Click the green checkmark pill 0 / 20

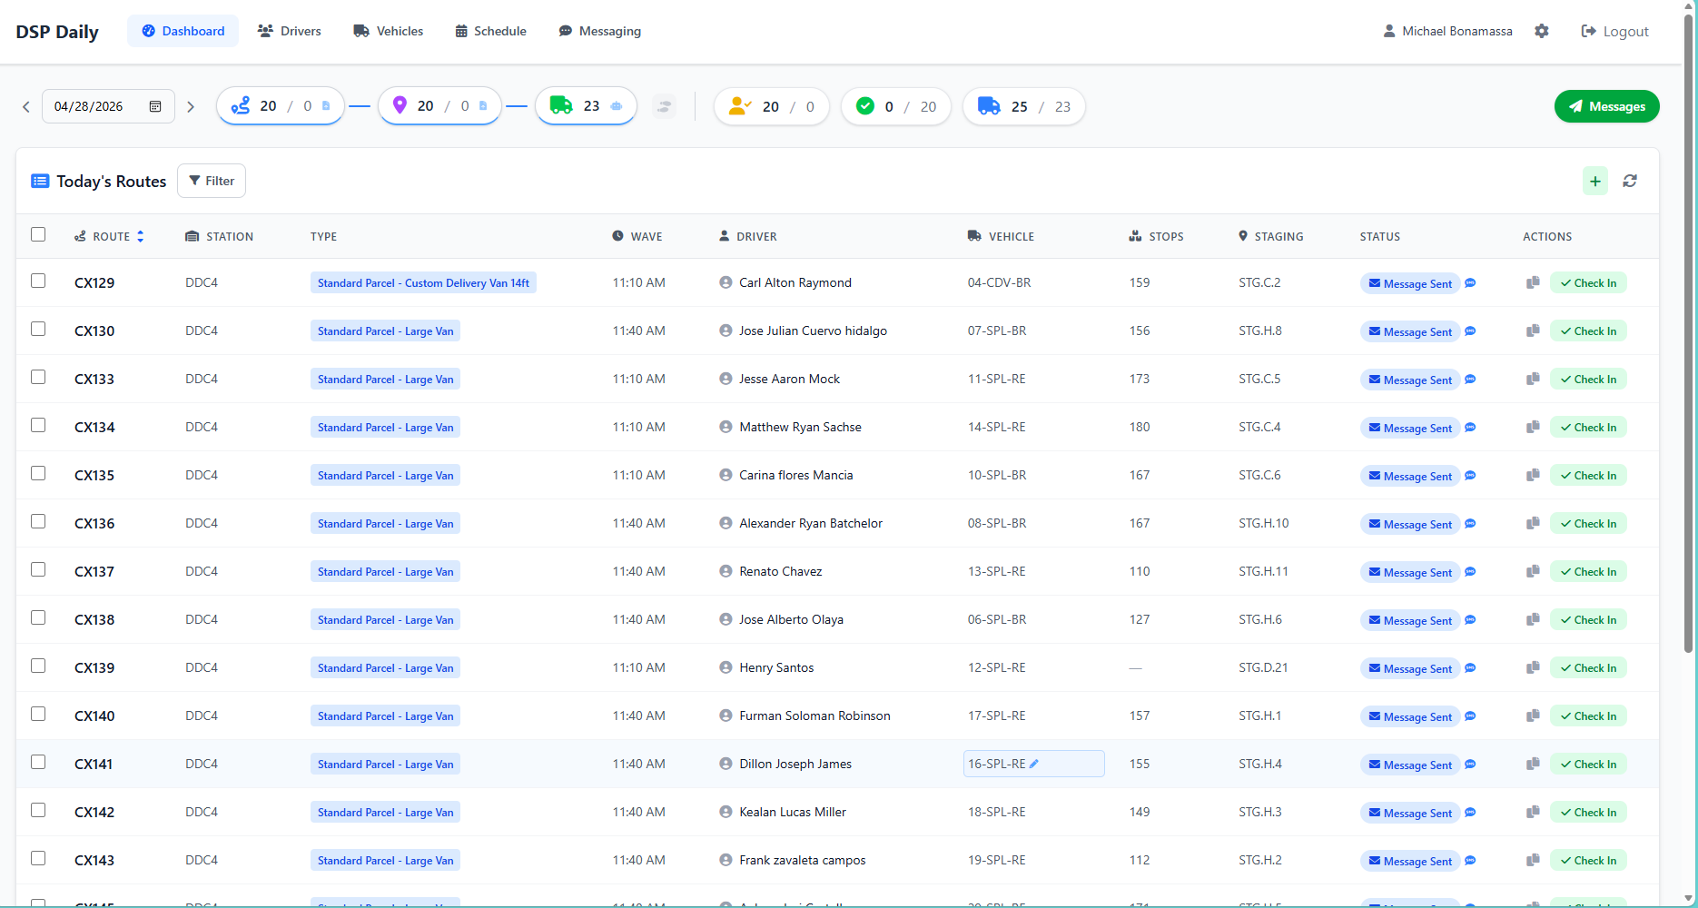[x=896, y=106]
